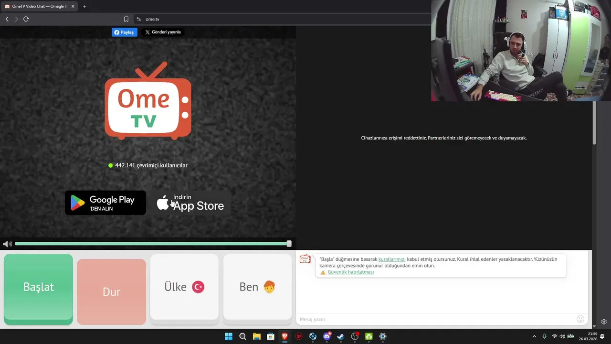Open the kurallarımızı rules link

pyautogui.click(x=392, y=259)
